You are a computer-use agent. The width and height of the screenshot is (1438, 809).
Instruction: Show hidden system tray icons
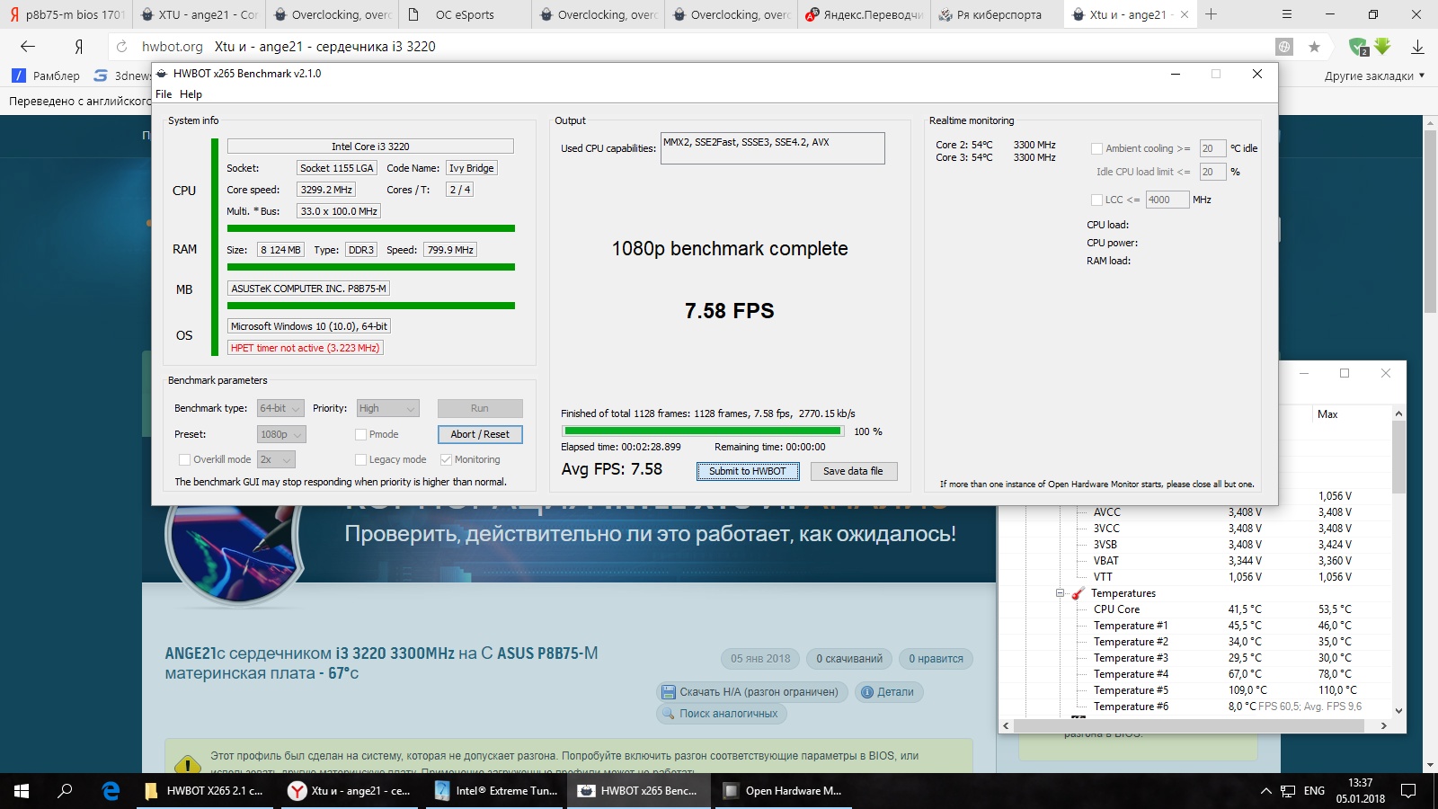click(x=1265, y=791)
